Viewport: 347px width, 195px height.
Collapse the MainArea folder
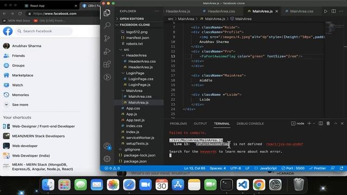(134, 90)
